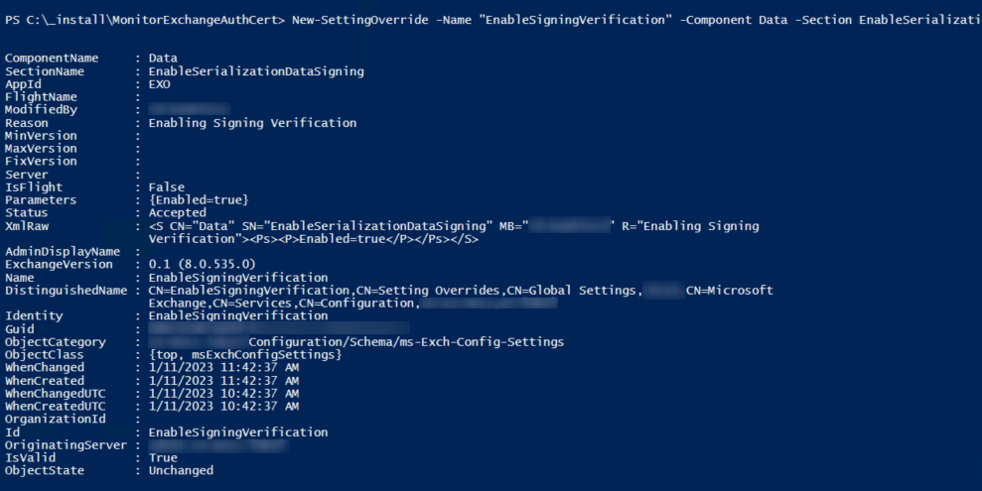
Task: Click the IsValid value True
Action: 163,458
